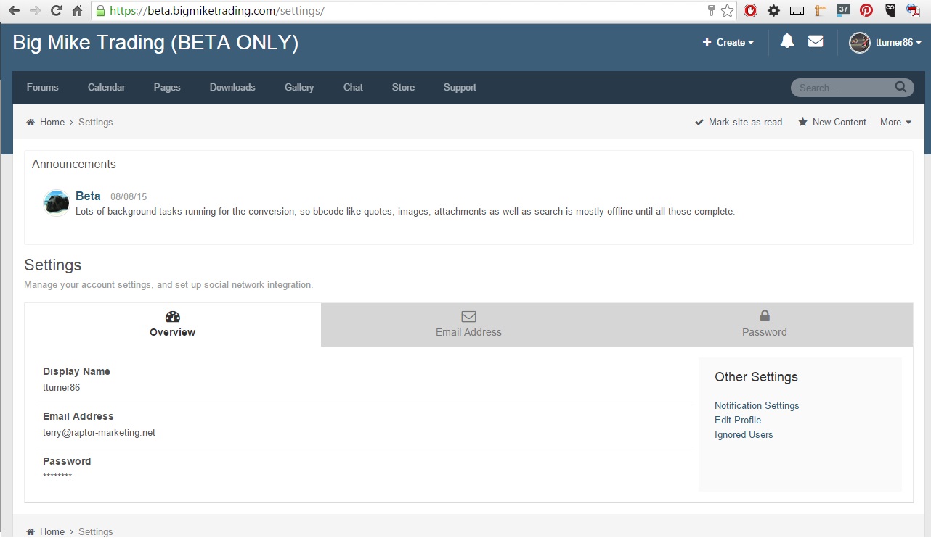Click the Other Settings heading
This screenshot has width=931, height=538.
click(756, 377)
